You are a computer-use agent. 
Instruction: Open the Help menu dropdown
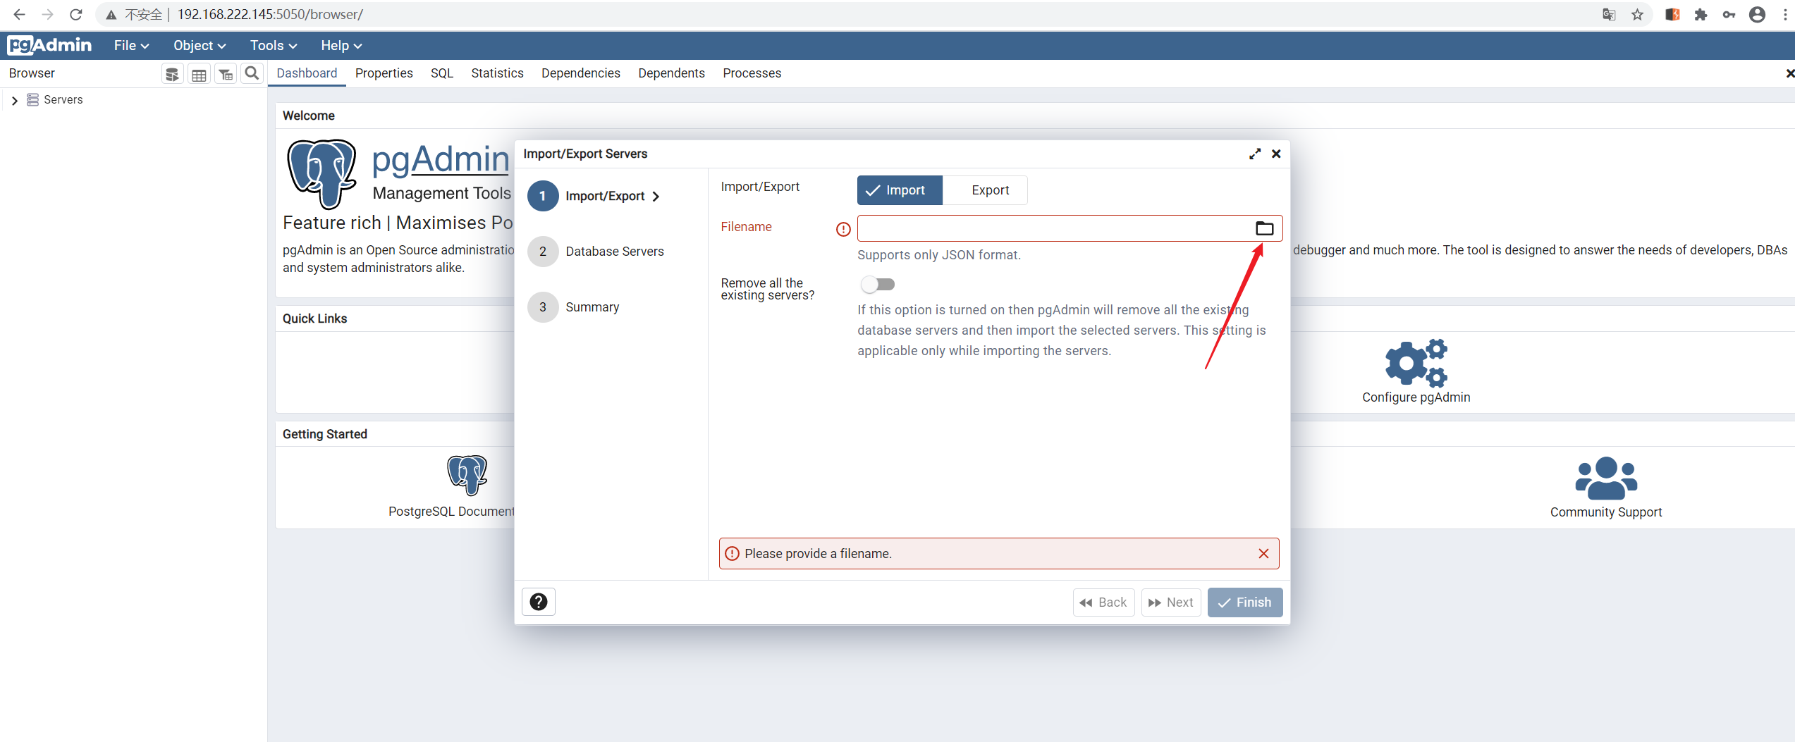tap(341, 45)
